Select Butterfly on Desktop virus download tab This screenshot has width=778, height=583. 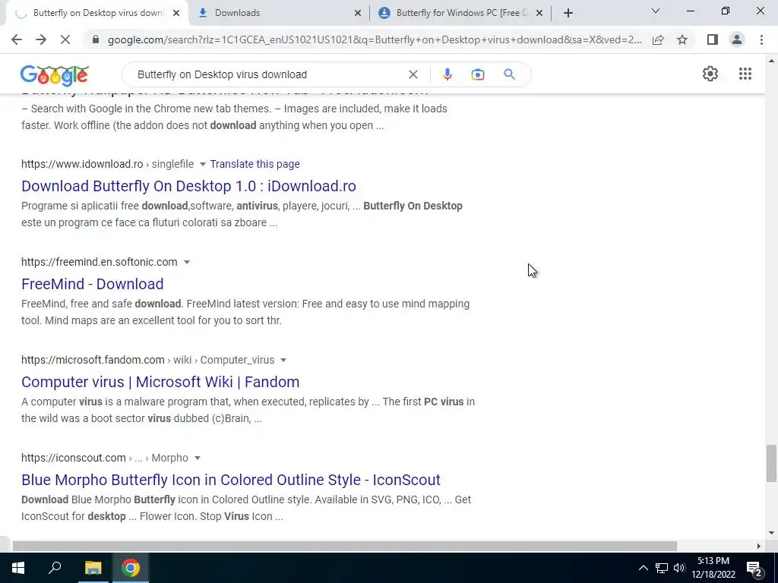(98, 13)
